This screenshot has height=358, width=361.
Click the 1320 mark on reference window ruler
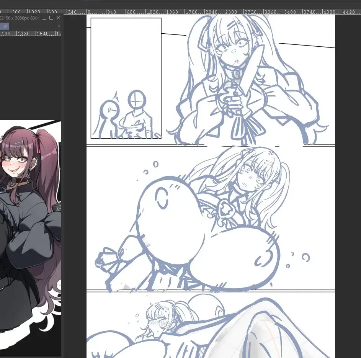(x=26, y=34)
